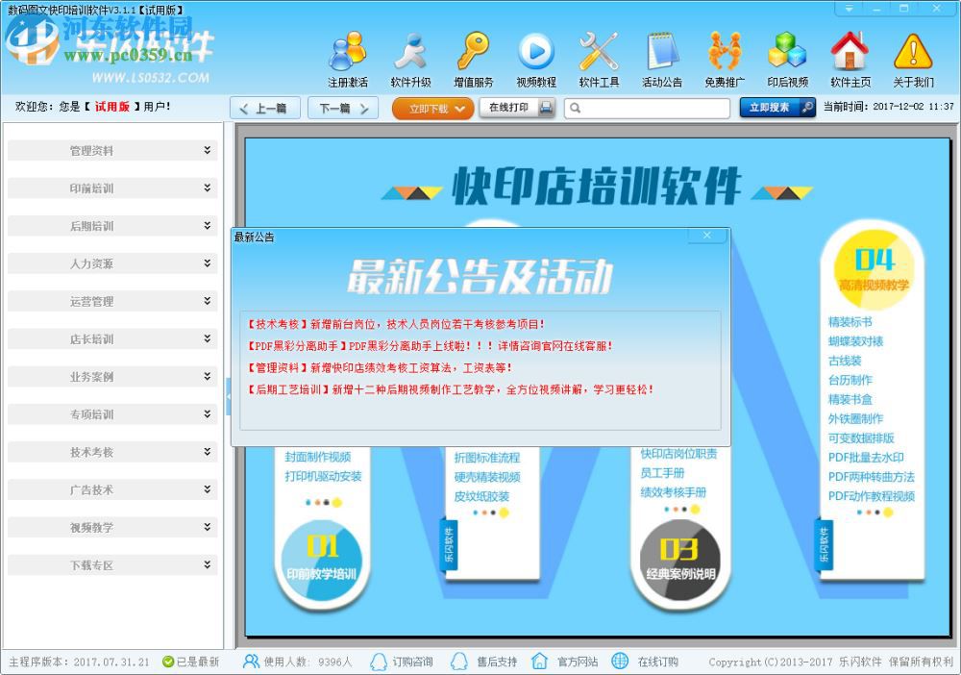Select the 印后视频 post-press video icon

tap(788, 58)
